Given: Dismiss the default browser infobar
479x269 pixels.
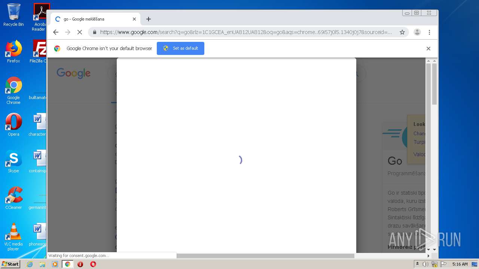Looking at the screenshot, I should pos(428,49).
